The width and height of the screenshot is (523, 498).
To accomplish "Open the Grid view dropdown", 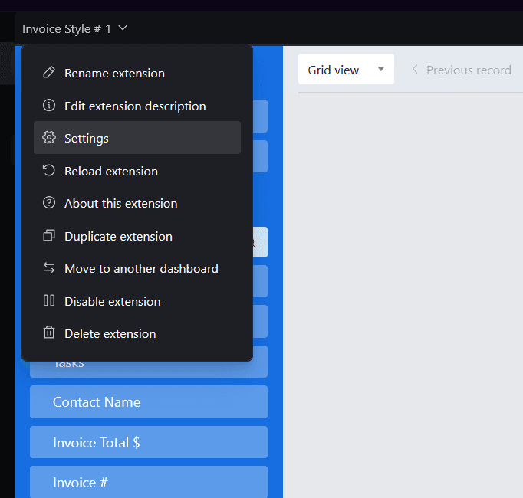I will 346,69.
